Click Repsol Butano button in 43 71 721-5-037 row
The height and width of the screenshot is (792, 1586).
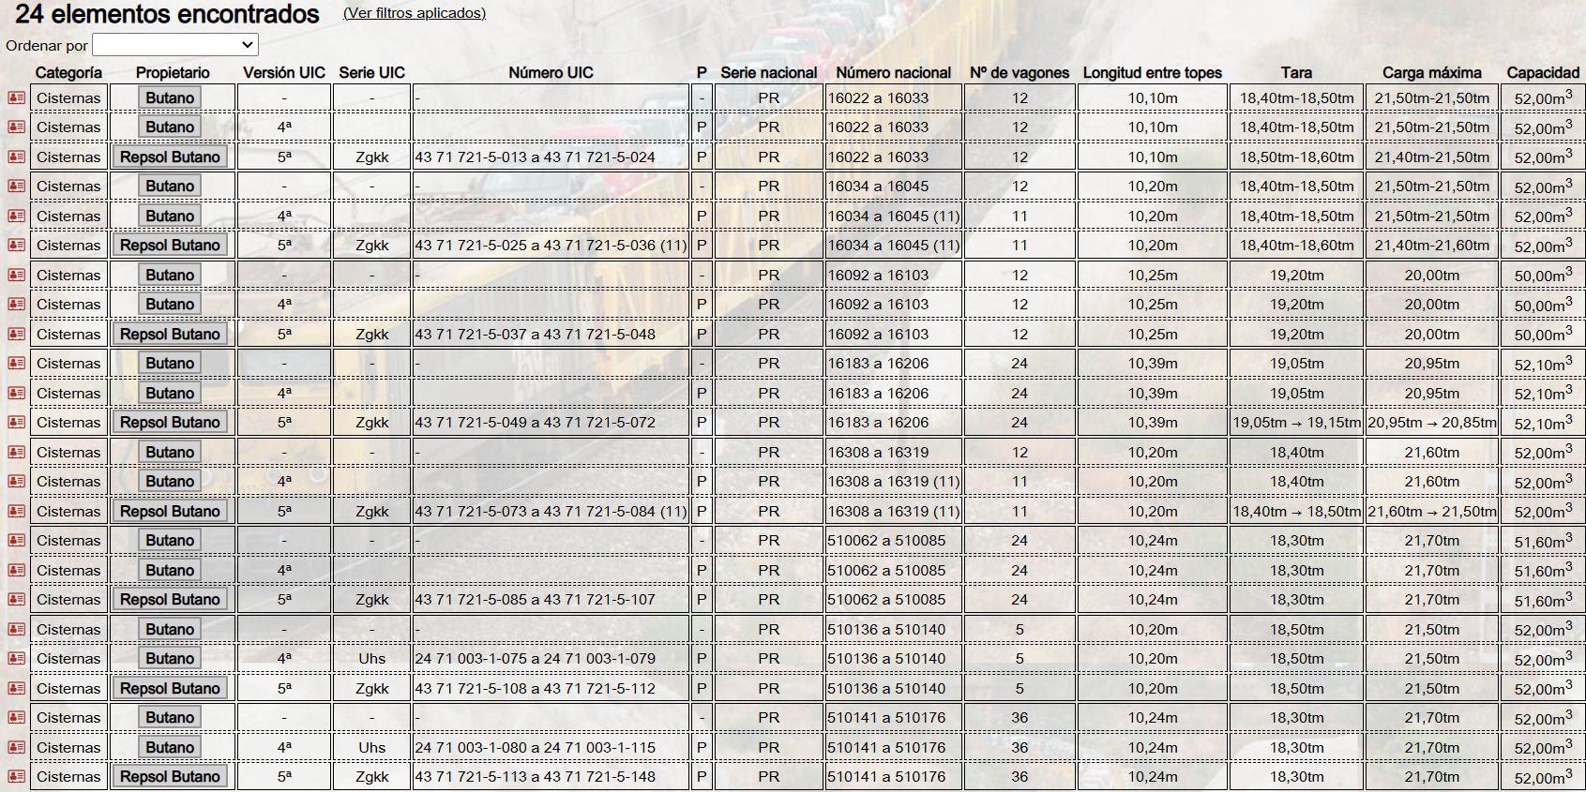click(170, 334)
